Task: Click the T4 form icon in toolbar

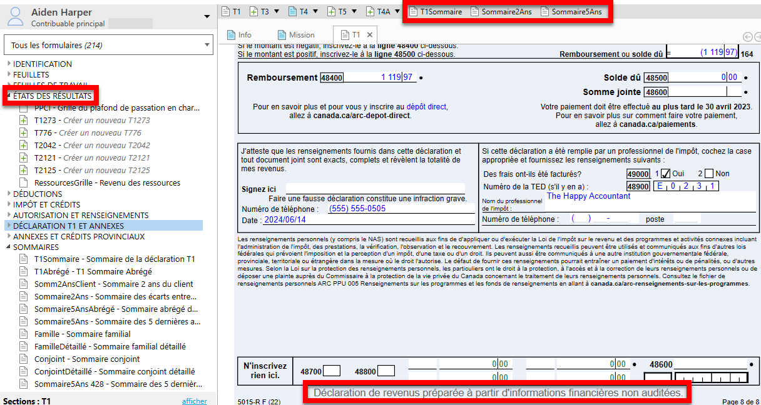Action: (x=293, y=11)
